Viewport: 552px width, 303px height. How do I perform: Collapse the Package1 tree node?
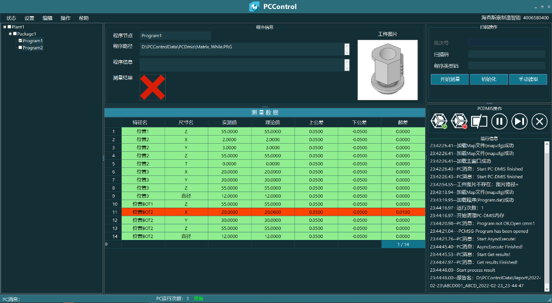tap(10, 34)
